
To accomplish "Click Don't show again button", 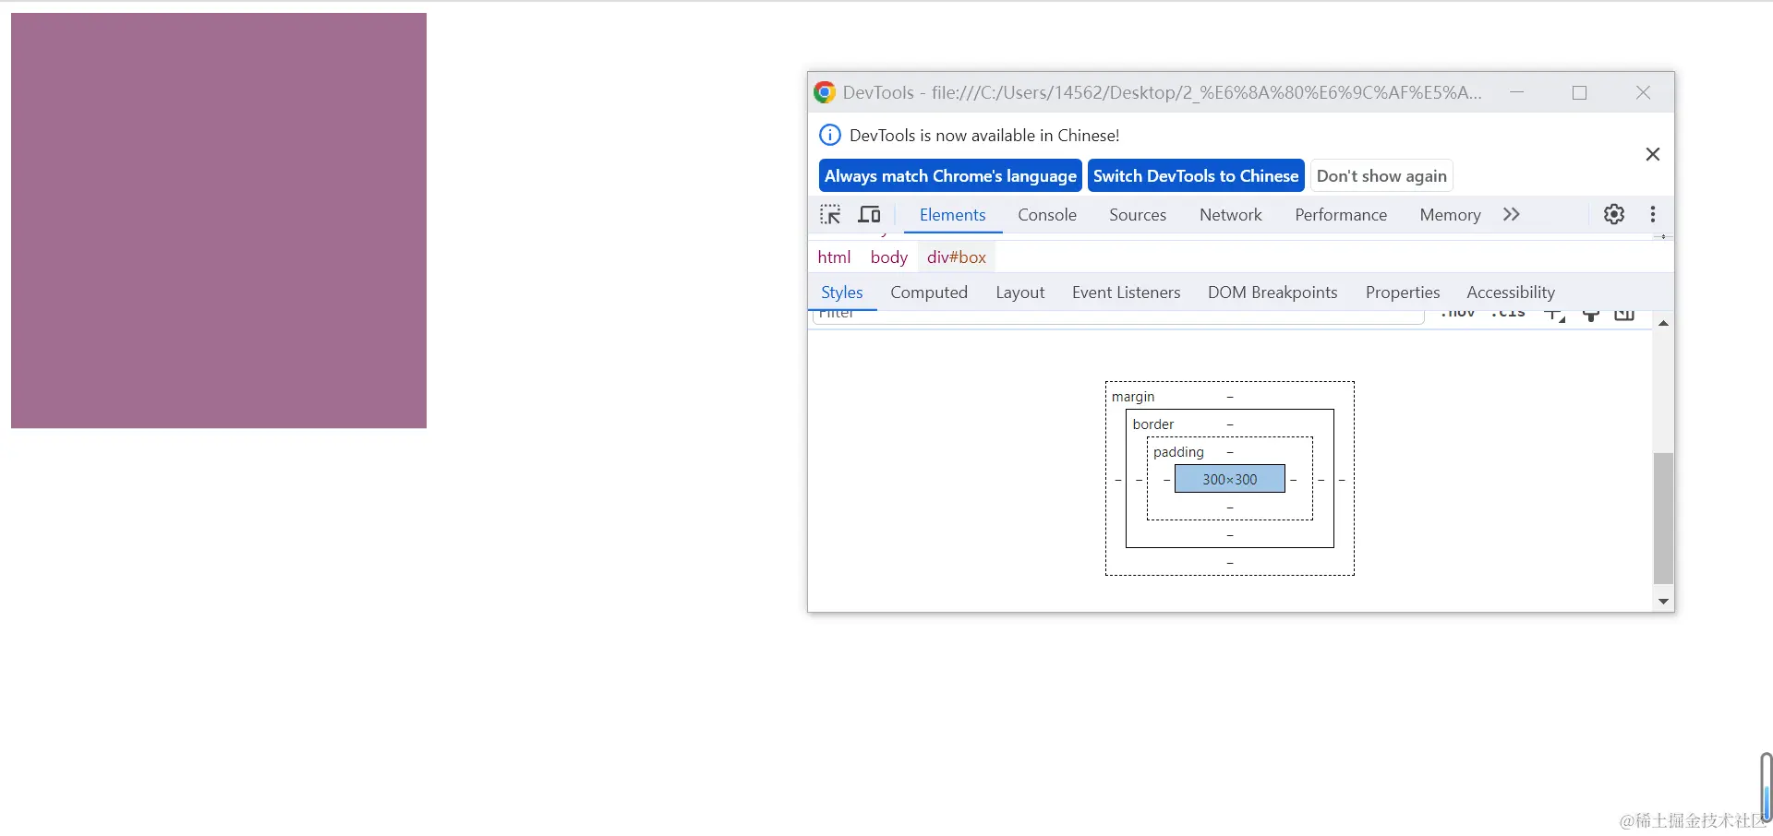I will point(1381,176).
